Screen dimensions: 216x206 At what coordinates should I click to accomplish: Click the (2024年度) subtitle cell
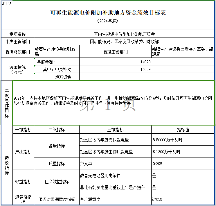[108, 21]
